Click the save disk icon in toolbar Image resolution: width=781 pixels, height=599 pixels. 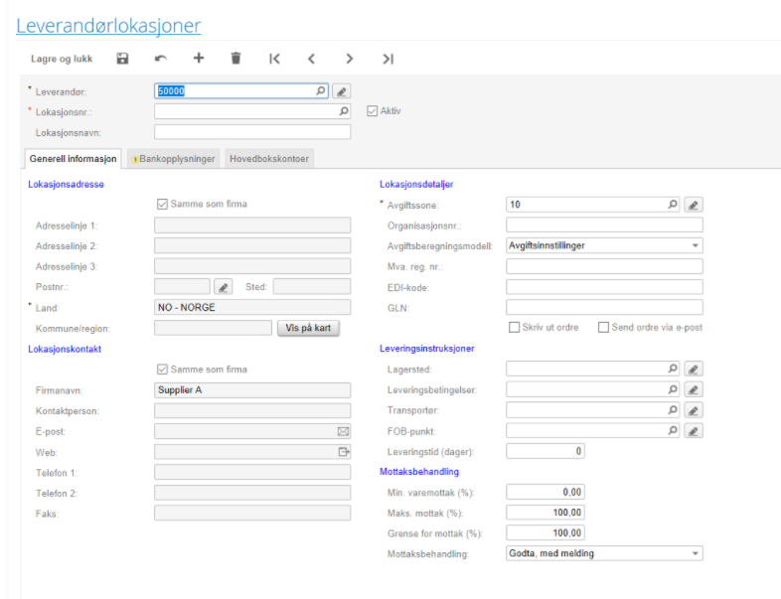(122, 59)
